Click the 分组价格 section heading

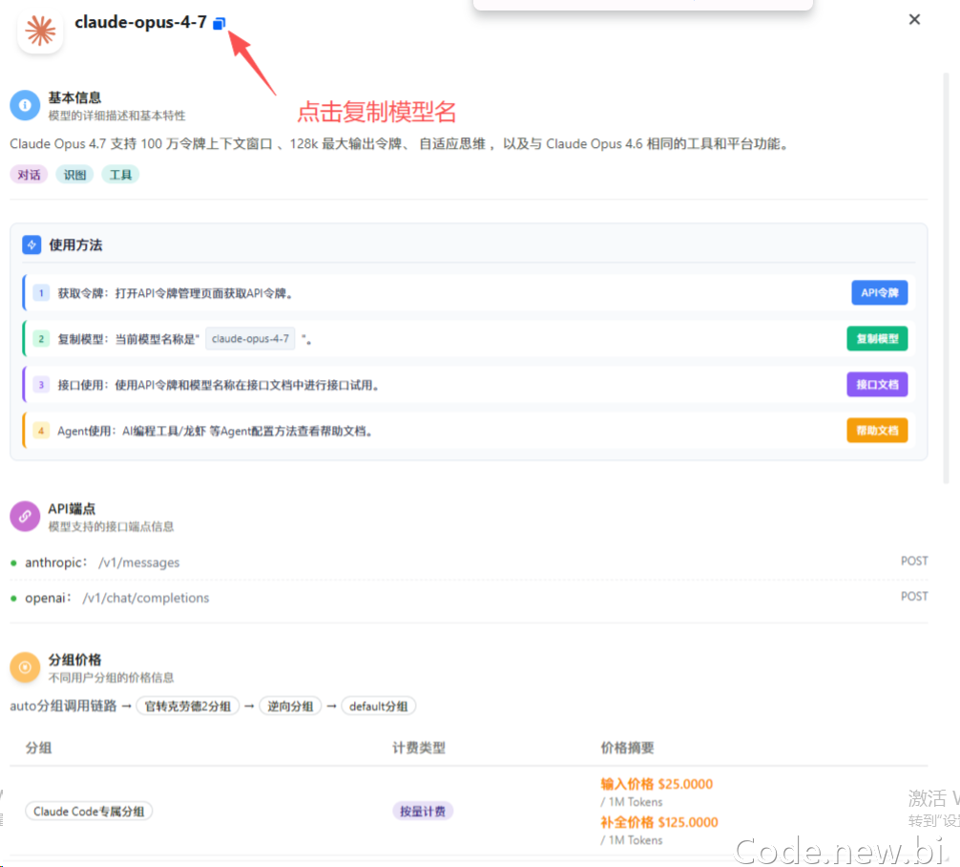[x=74, y=659]
